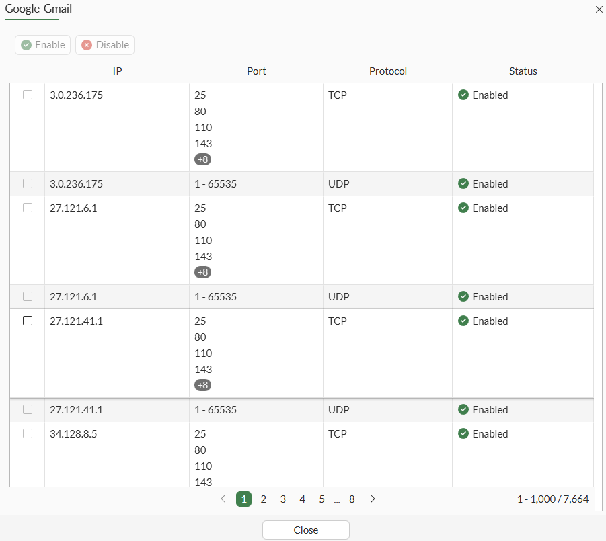The image size is (606, 541).
Task: Select the Google-Gmail tab heading
Action: tap(36, 10)
